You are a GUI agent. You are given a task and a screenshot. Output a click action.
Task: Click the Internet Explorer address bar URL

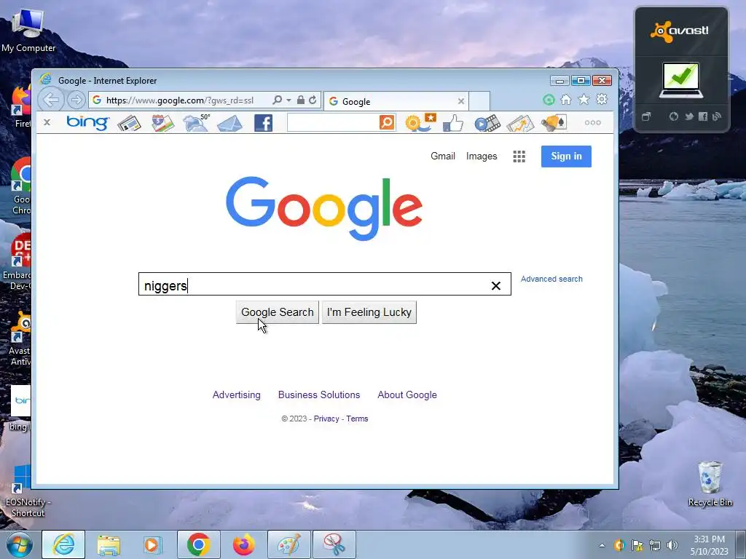click(180, 100)
